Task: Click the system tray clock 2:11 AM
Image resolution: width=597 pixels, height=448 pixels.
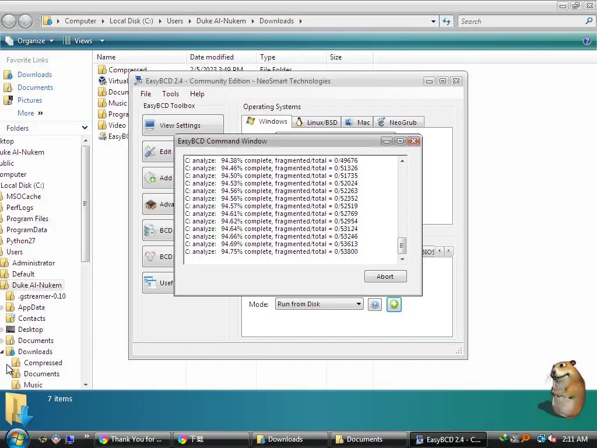Action: 575,439
